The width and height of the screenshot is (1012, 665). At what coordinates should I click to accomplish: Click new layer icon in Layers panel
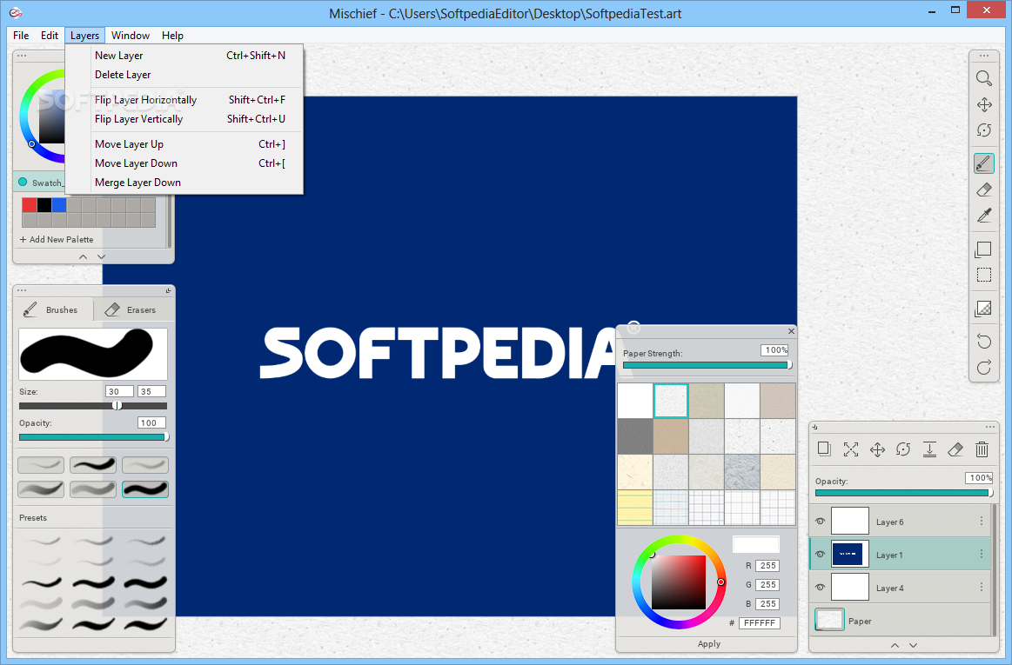pos(824,449)
